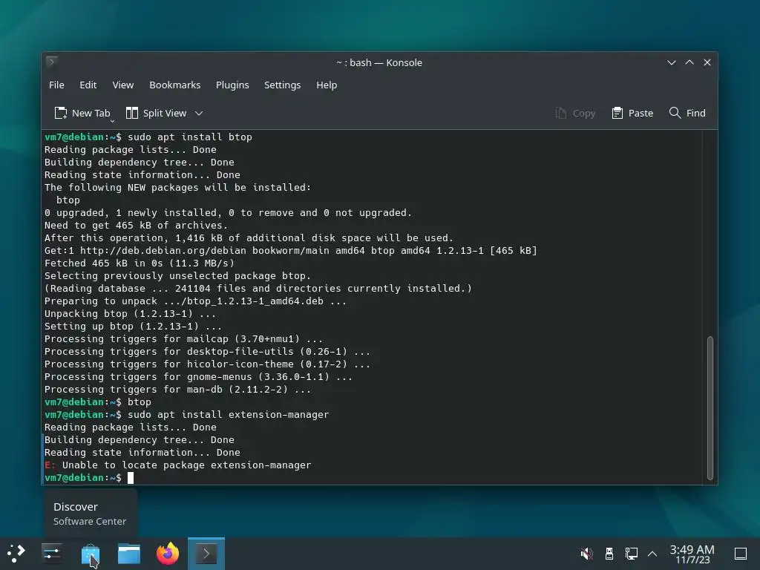The width and height of the screenshot is (760, 570).
Task: Click the Split View button
Action: pos(156,113)
